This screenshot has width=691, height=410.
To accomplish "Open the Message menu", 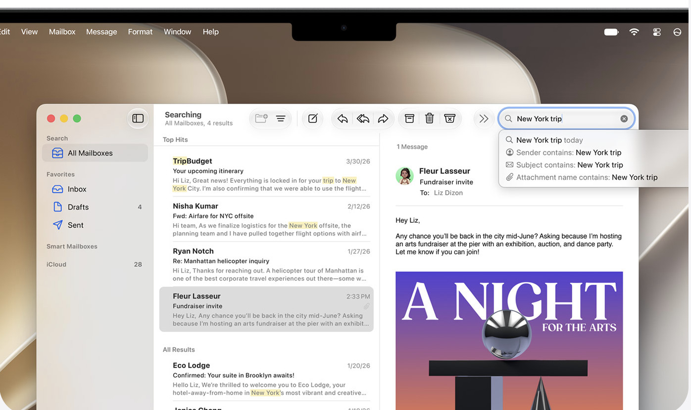I will [101, 32].
